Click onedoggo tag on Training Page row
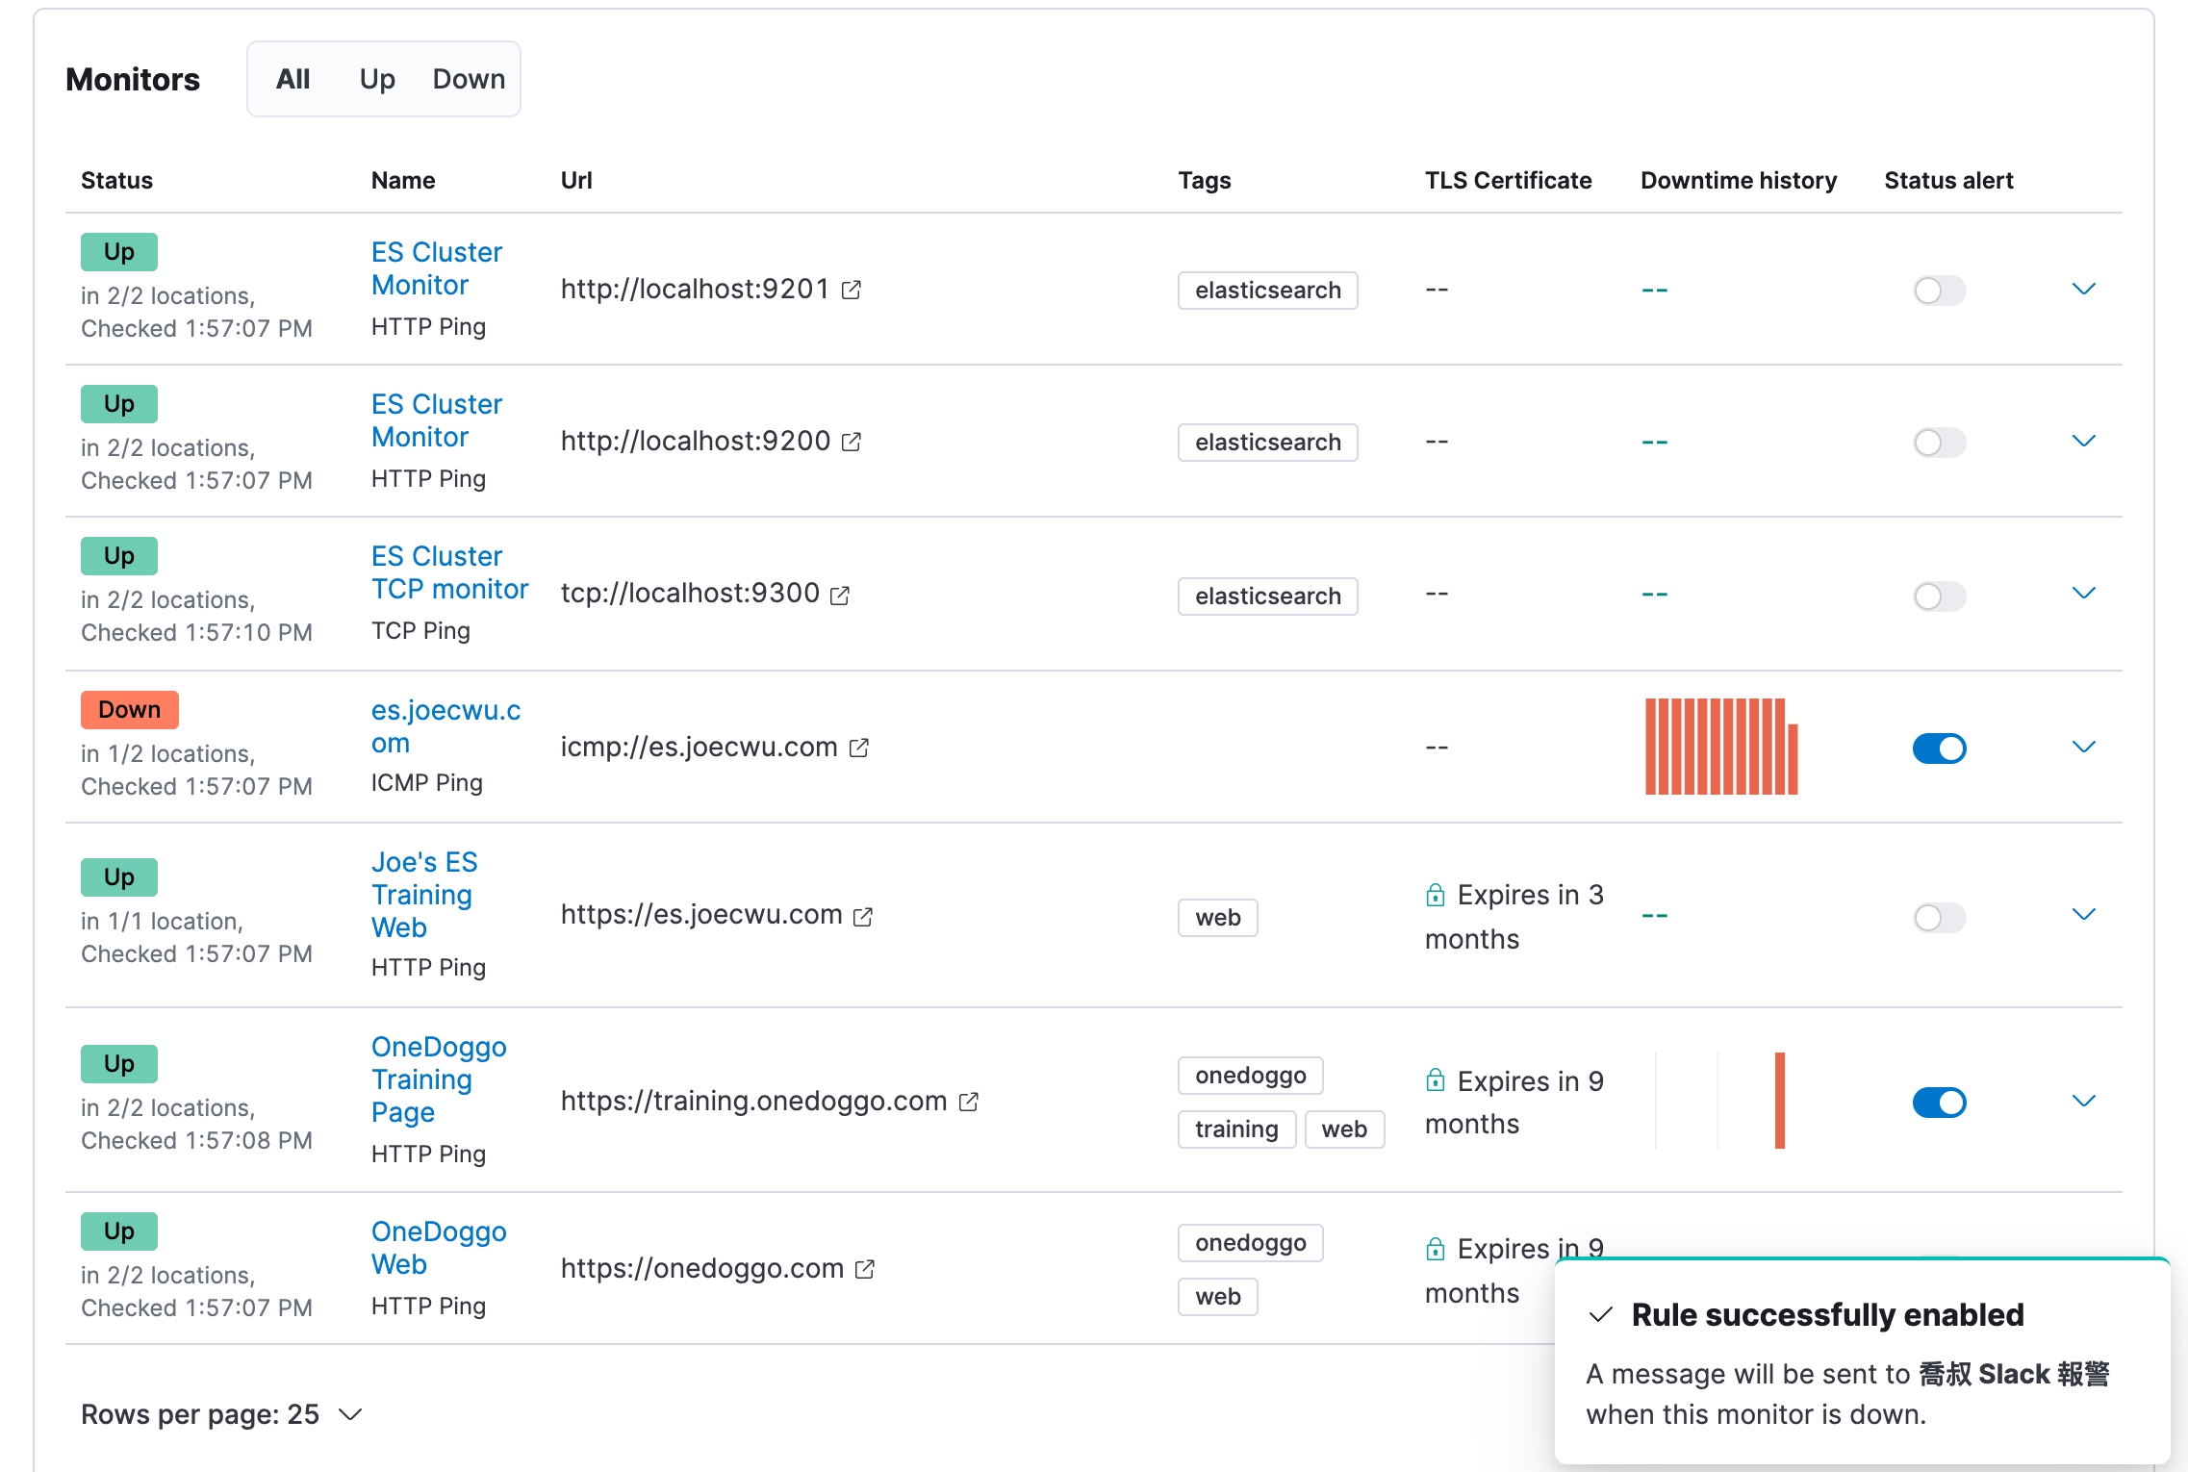 point(1250,1076)
